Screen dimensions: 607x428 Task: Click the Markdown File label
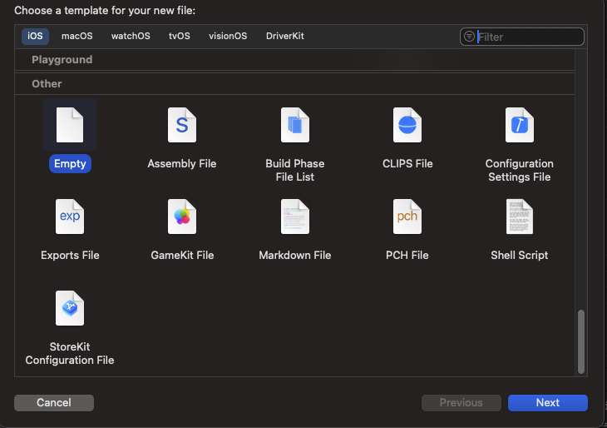(x=295, y=255)
